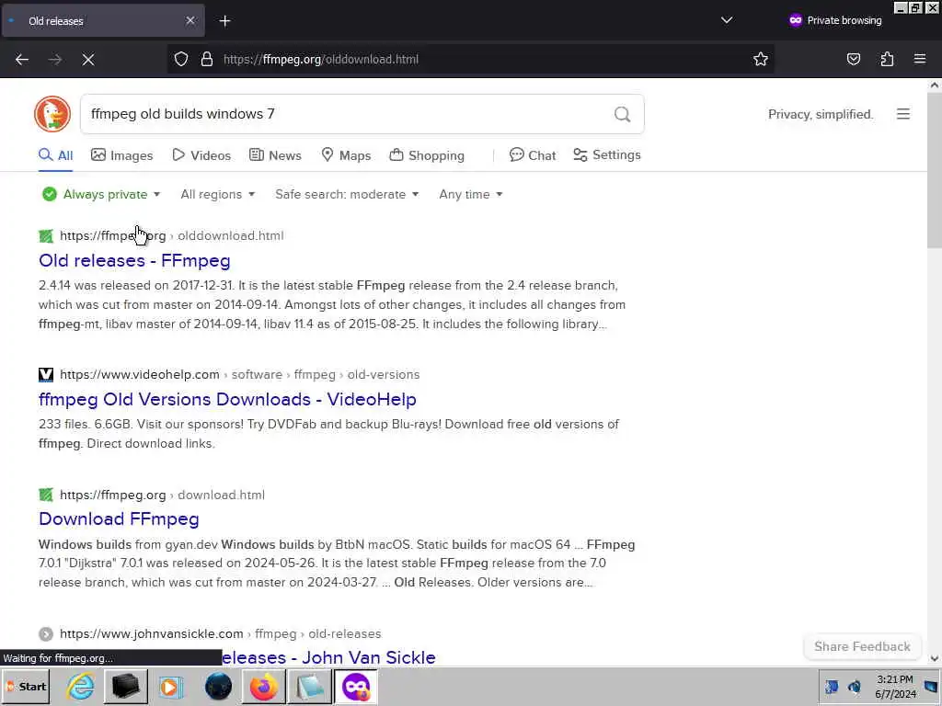Click the favicon beside download.html result

46,495
